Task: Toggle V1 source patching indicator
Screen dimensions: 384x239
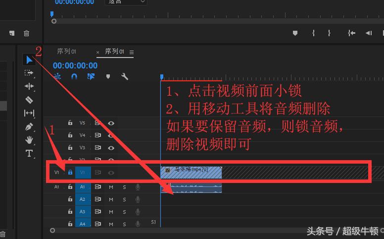Action: tap(56, 172)
